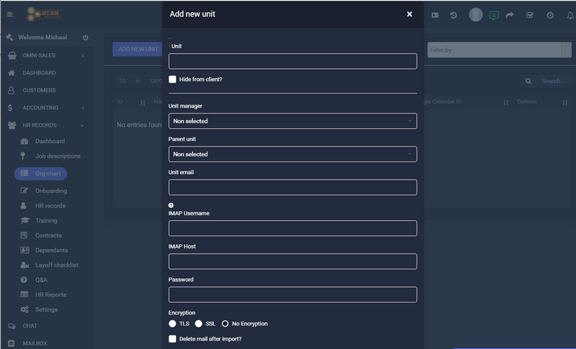
Task: Click the to-do checkmark icon in header
Action: tap(529, 15)
